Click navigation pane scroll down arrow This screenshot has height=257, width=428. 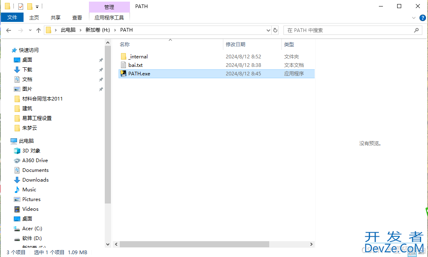[108, 244]
